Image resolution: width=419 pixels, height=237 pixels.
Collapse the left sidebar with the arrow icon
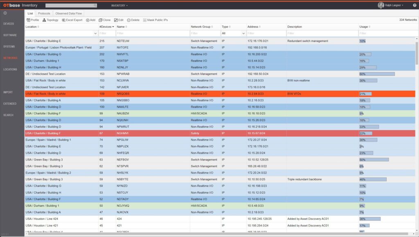(x=5, y=13)
